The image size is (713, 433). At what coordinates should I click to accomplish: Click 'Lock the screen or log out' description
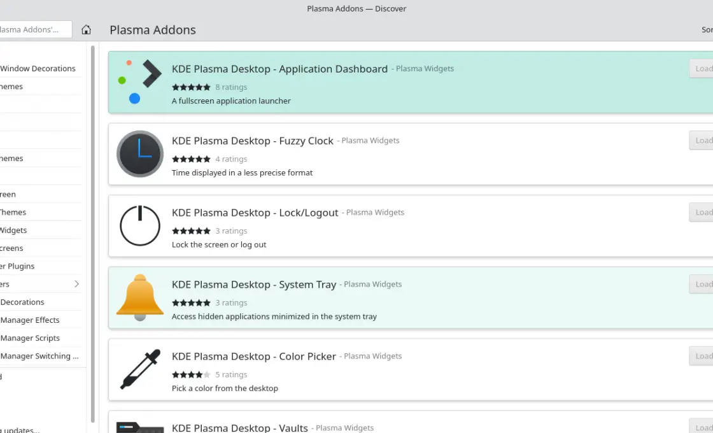219,245
